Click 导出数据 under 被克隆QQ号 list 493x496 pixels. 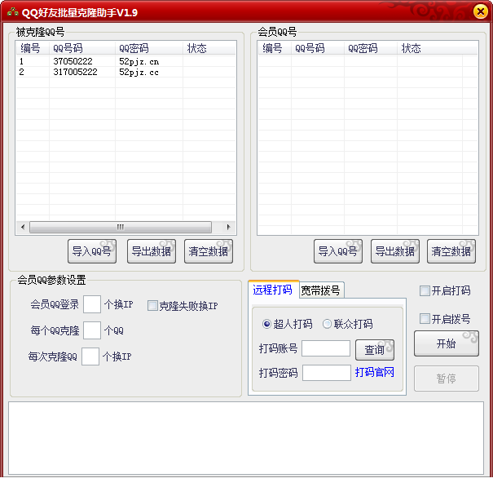click(152, 251)
